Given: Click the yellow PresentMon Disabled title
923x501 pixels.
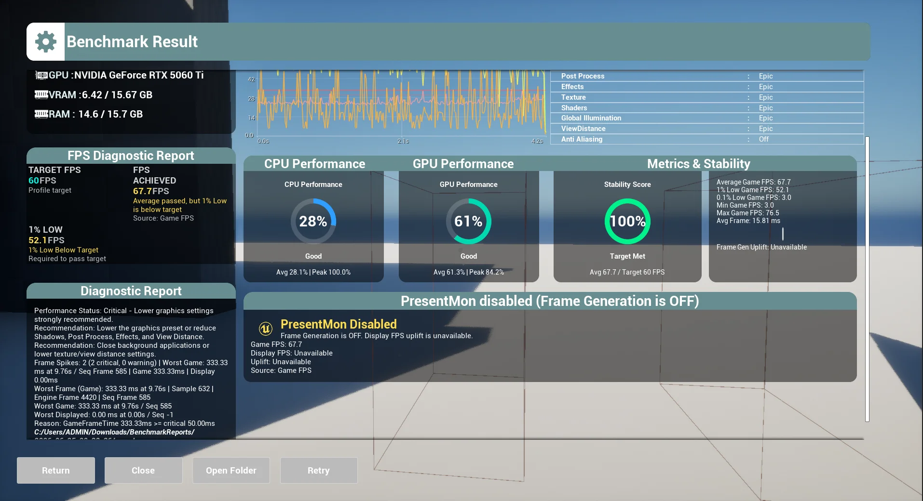Looking at the screenshot, I should [x=339, y=324].
